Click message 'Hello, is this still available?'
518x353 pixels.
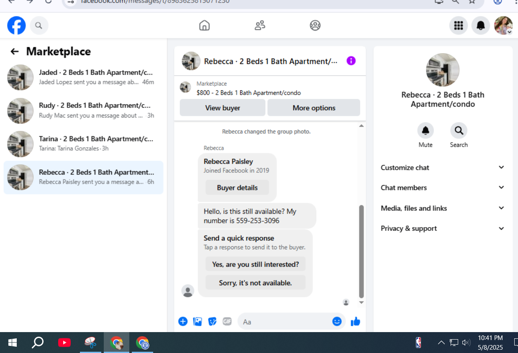[257, 216]
